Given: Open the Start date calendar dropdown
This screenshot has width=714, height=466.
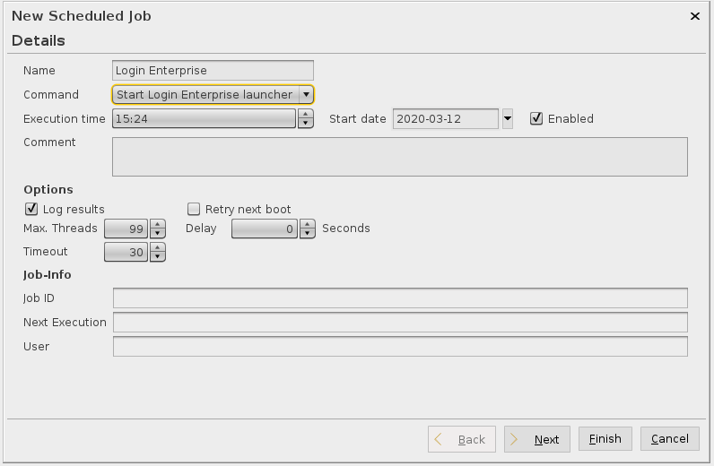Looking at the screenshot, I should coord(508,118).
